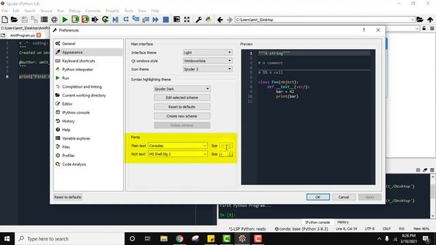Click the Re-run last script icon
This screenshot has height=245, width=436.
(105, 20)
